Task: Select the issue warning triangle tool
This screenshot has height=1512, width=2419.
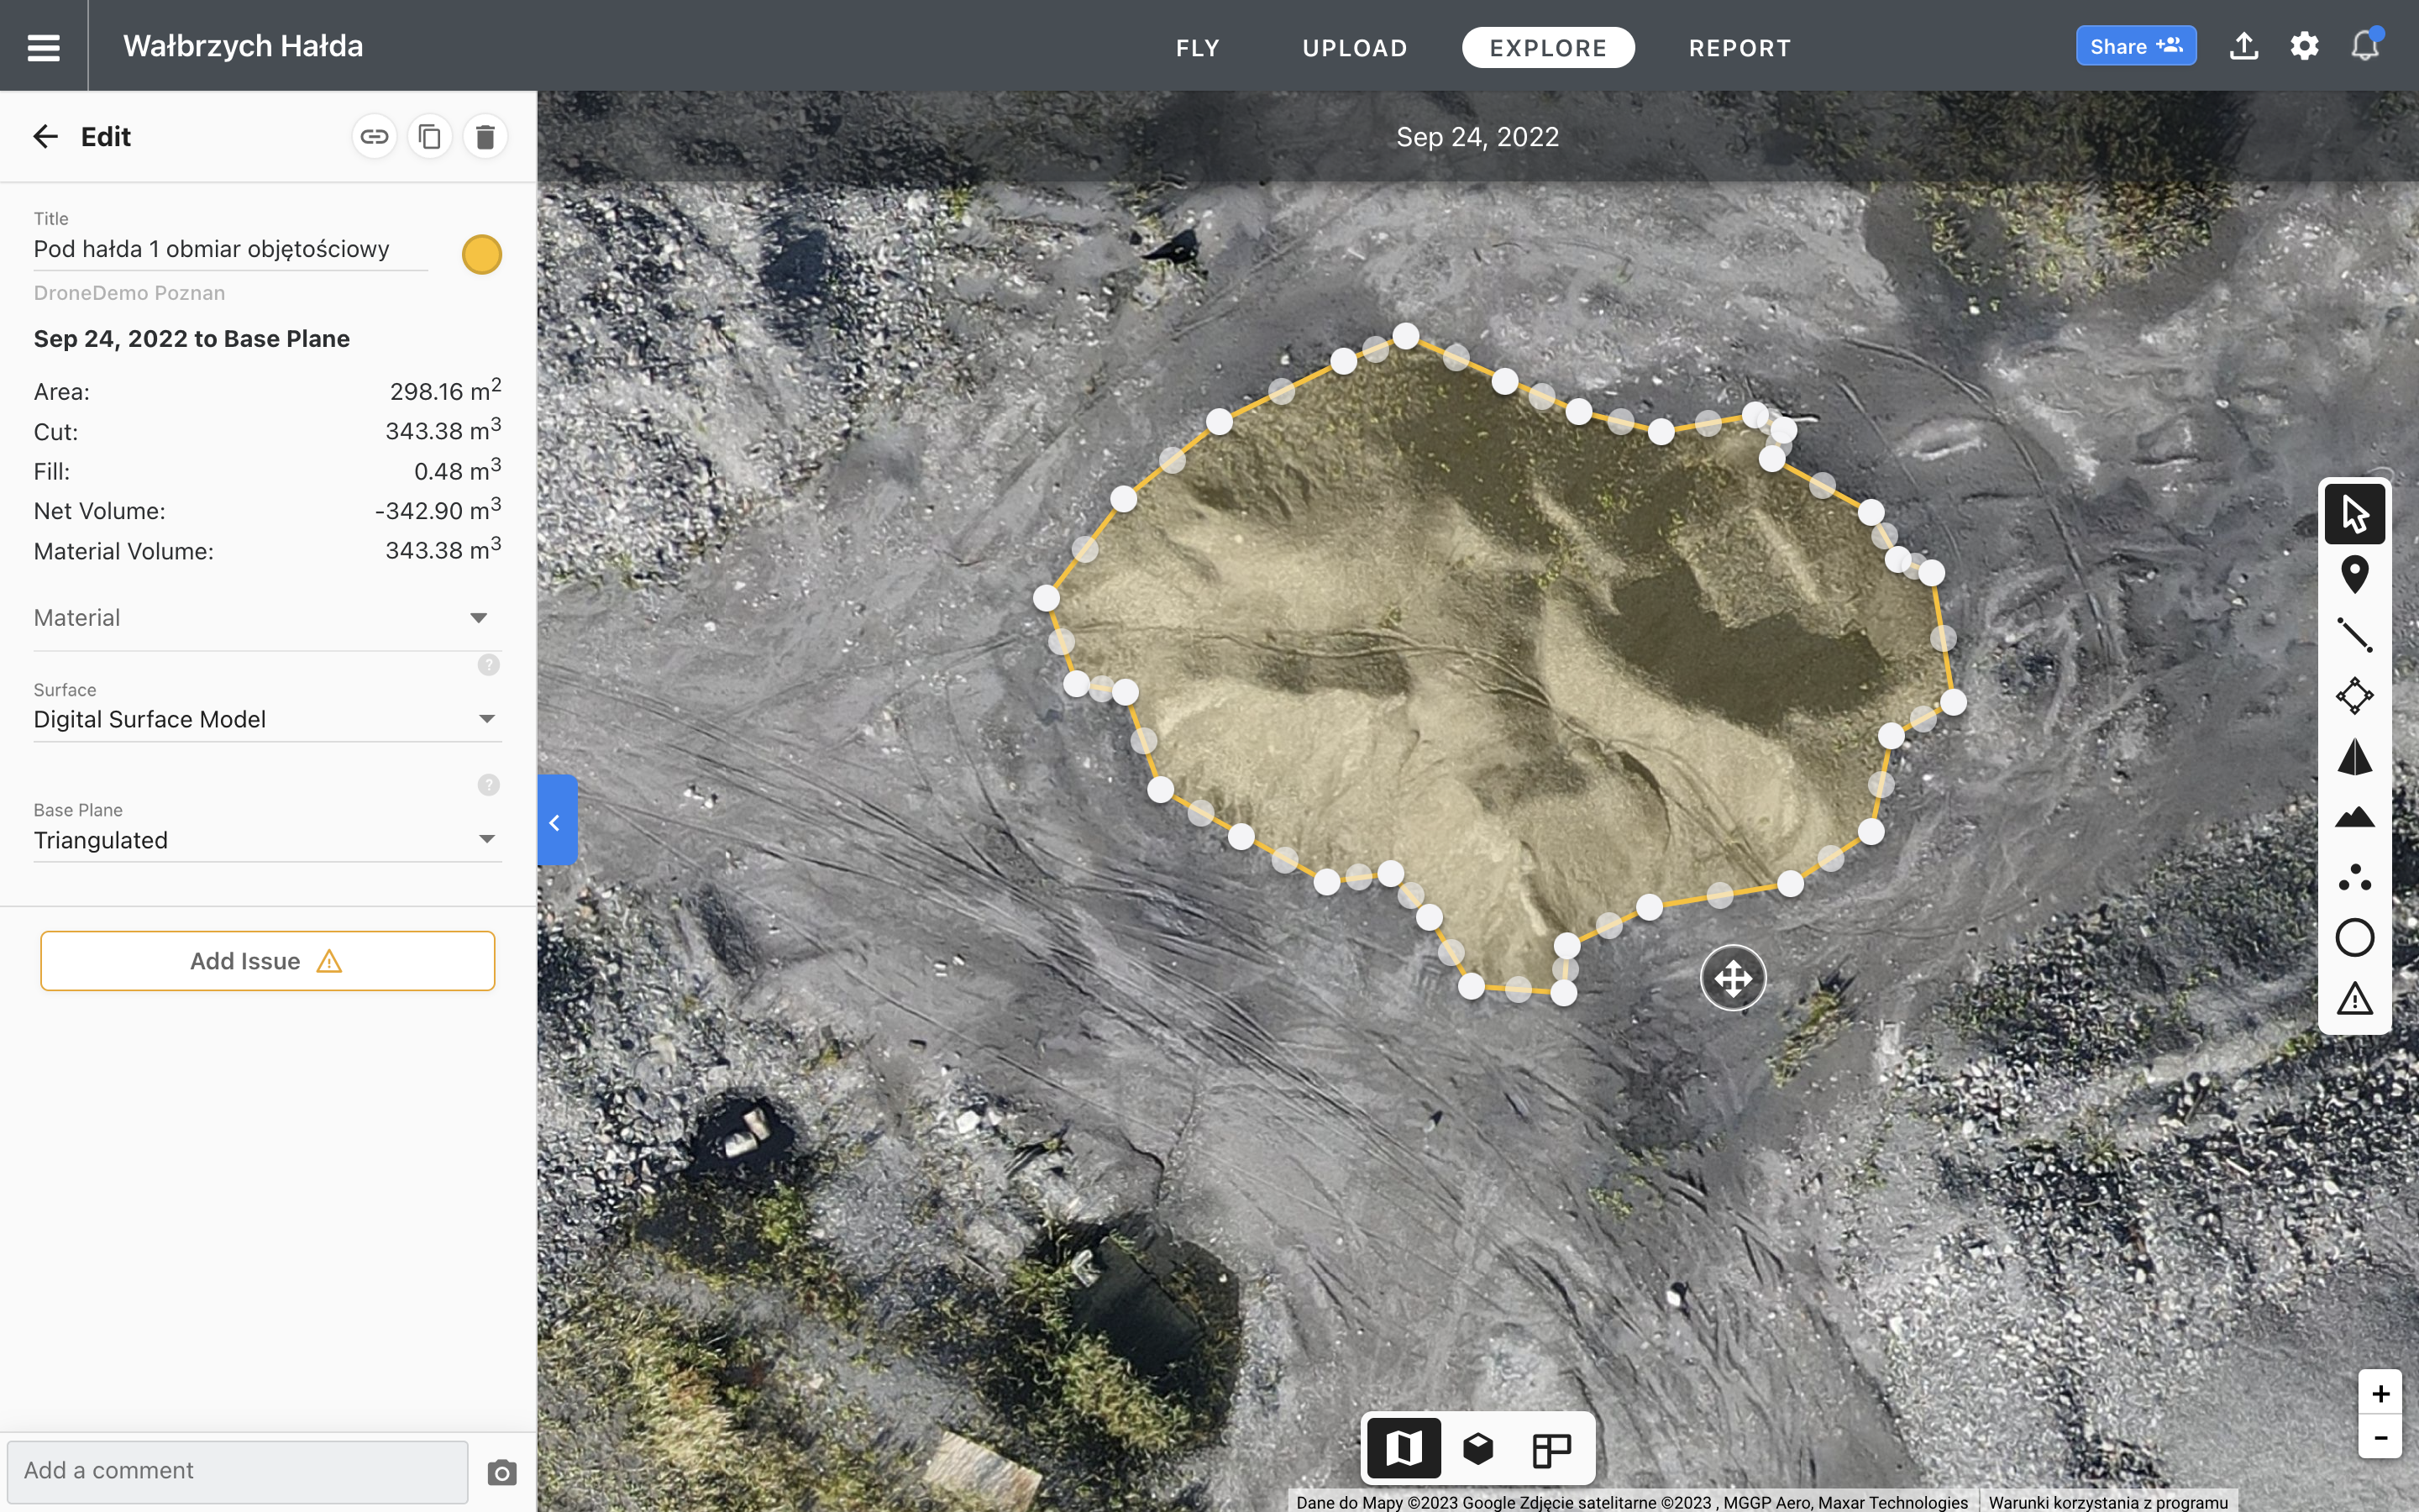Action: pos(2354,999)
